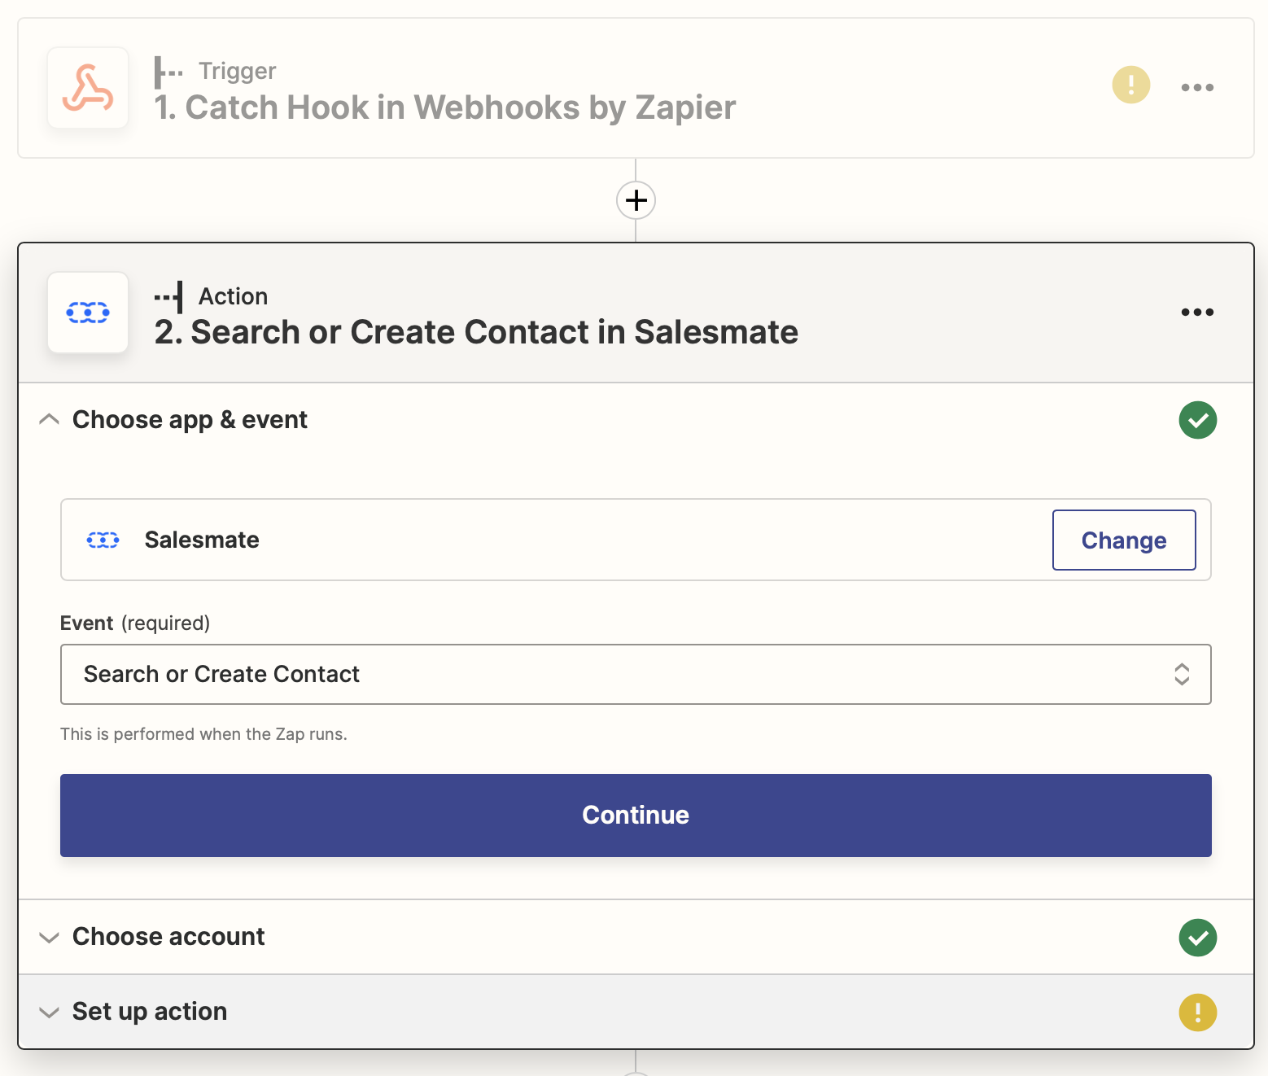Click the small Salesmate logo in app field
The height and width of the screenshot is (1076, 1268).
coord(103,540)
